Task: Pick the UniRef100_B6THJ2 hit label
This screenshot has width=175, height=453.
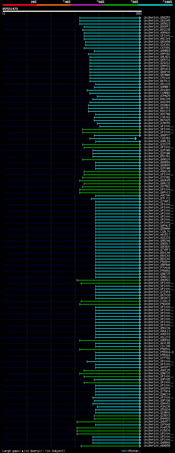Action: (157, 81)
